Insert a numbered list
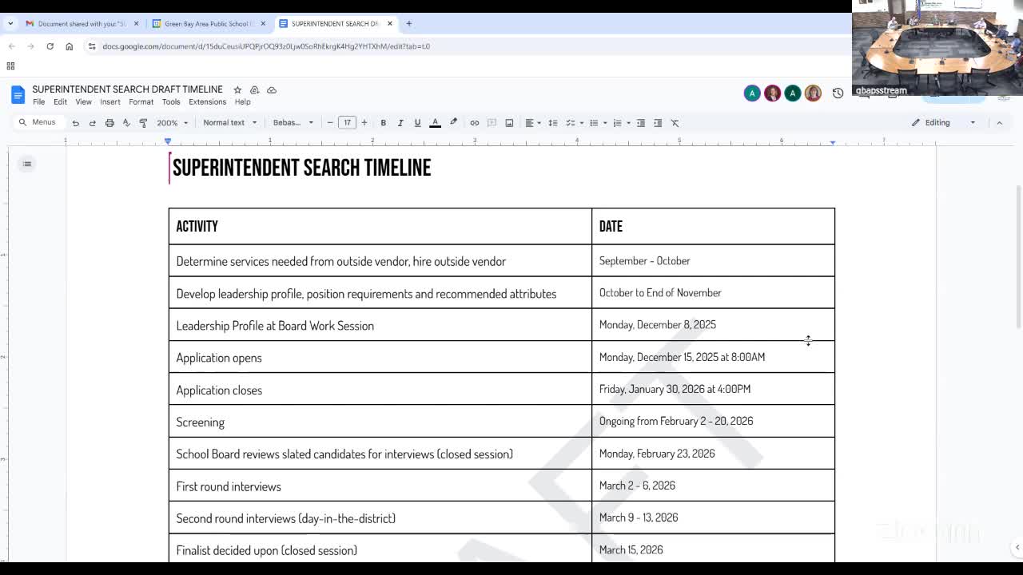 point(617,123)
